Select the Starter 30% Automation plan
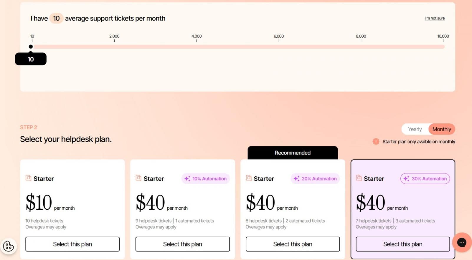 (402, 244)
